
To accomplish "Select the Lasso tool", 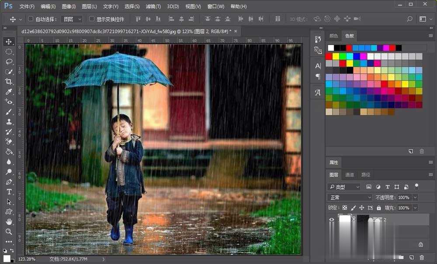I will [10, 62].
